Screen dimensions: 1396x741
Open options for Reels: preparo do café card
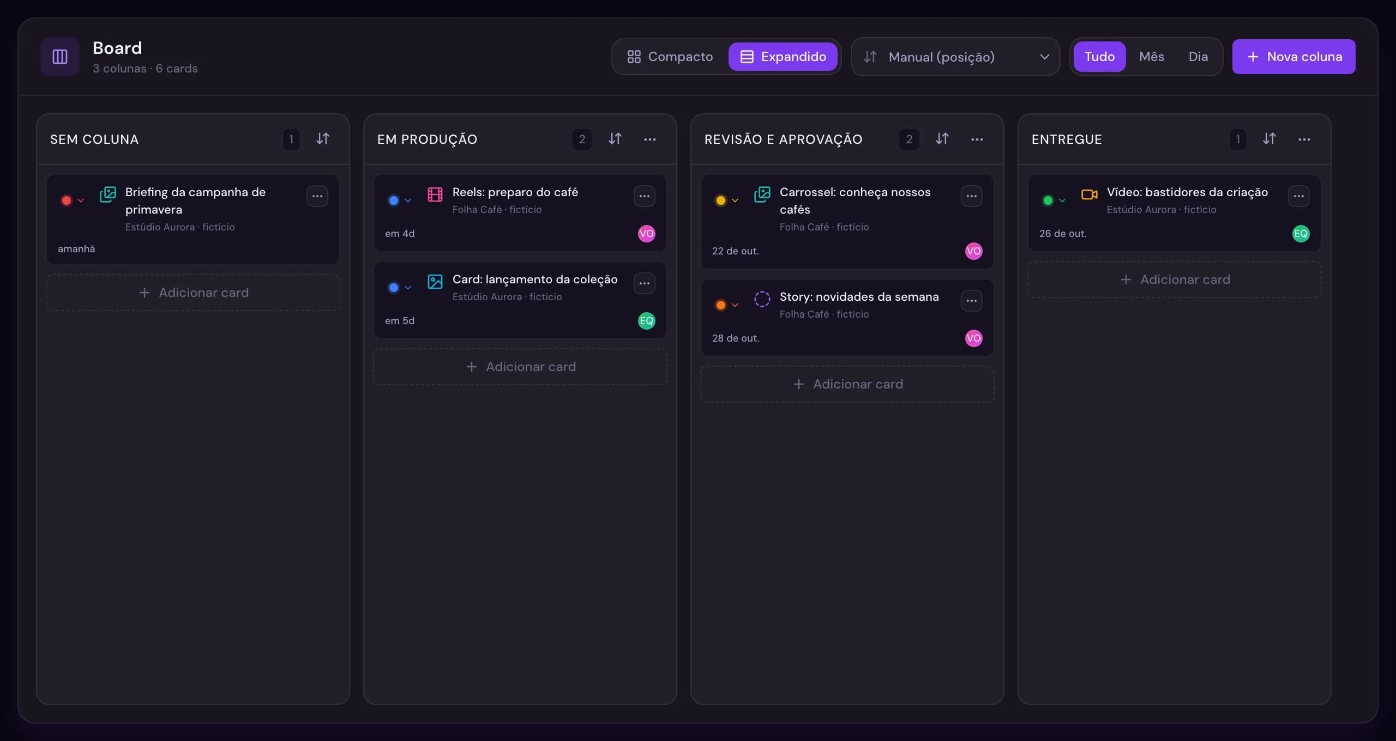645,196
